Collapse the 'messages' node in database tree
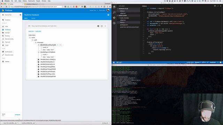Viewport: 223px width, 125px height. pos(36,42)
